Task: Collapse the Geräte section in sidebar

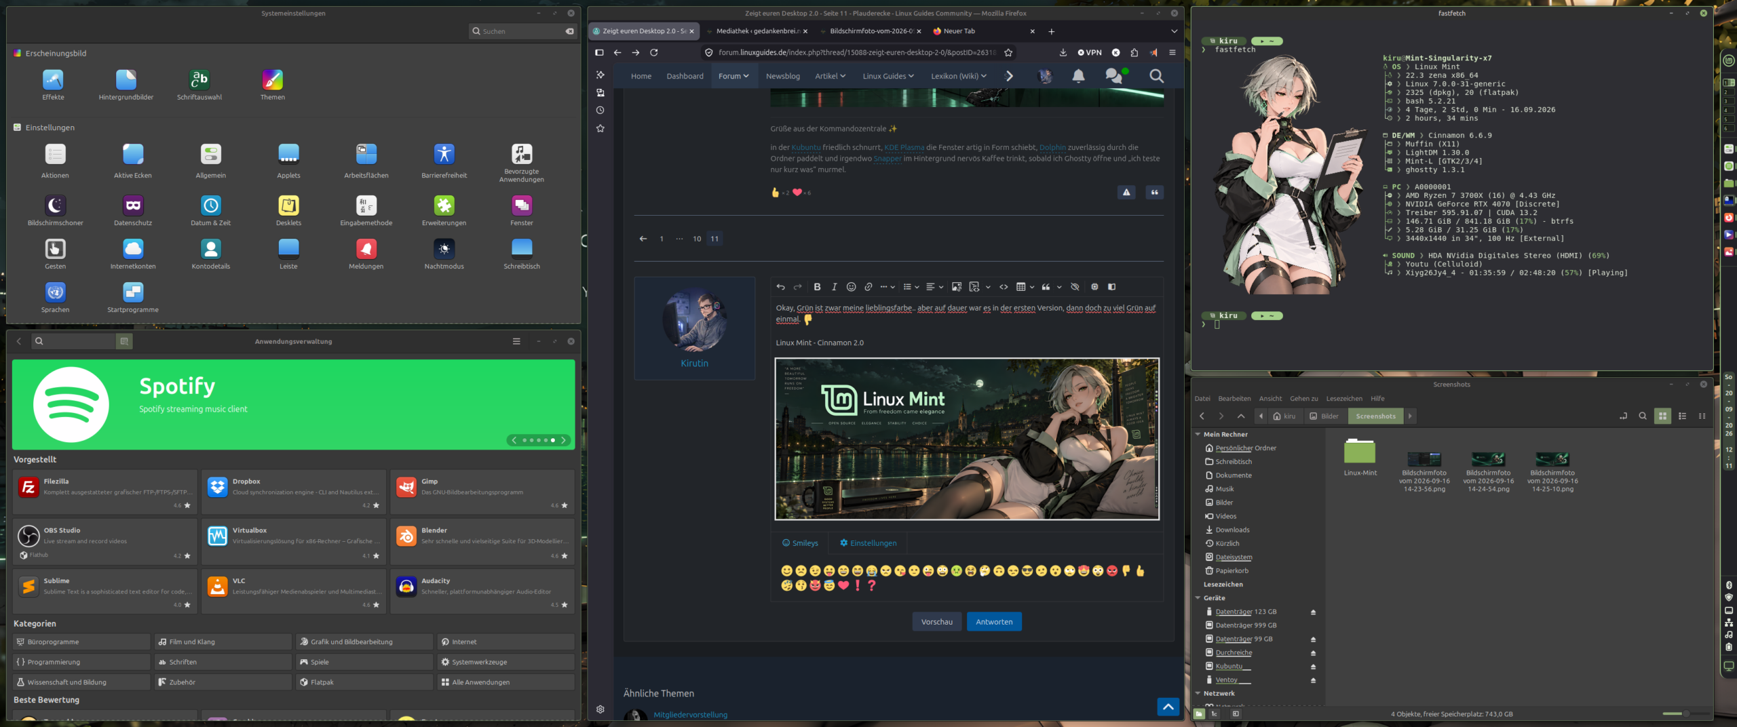Action: point(1198,598)
